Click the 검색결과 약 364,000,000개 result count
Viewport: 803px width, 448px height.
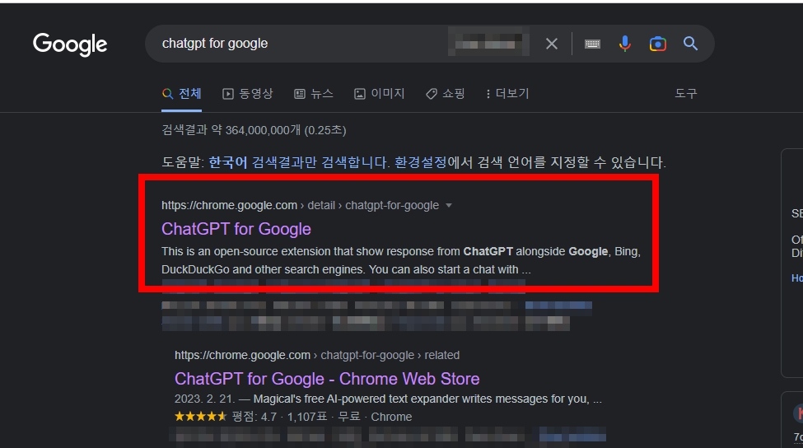coord(254,130)
